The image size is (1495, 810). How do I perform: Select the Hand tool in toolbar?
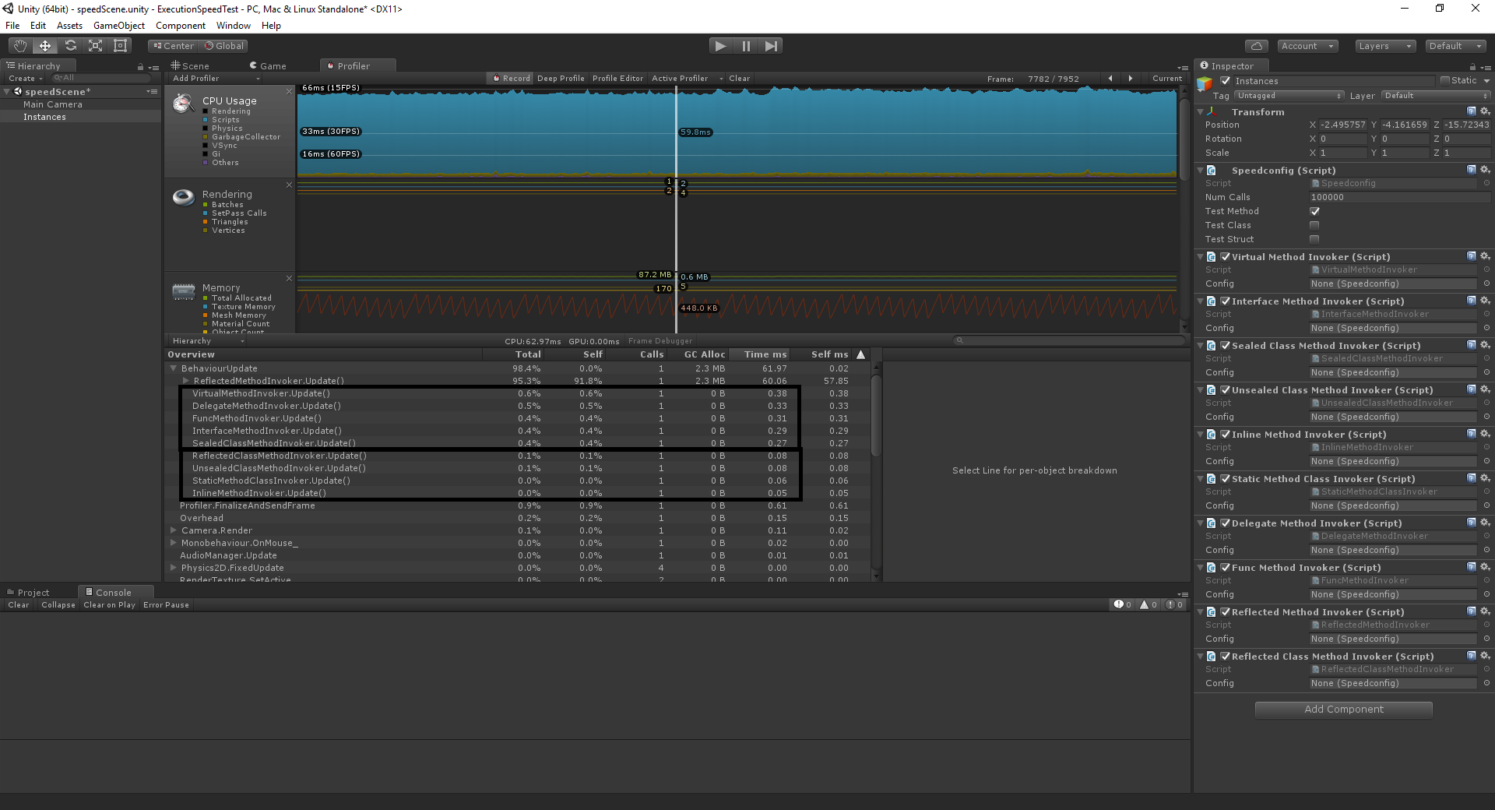click(20, 46)
